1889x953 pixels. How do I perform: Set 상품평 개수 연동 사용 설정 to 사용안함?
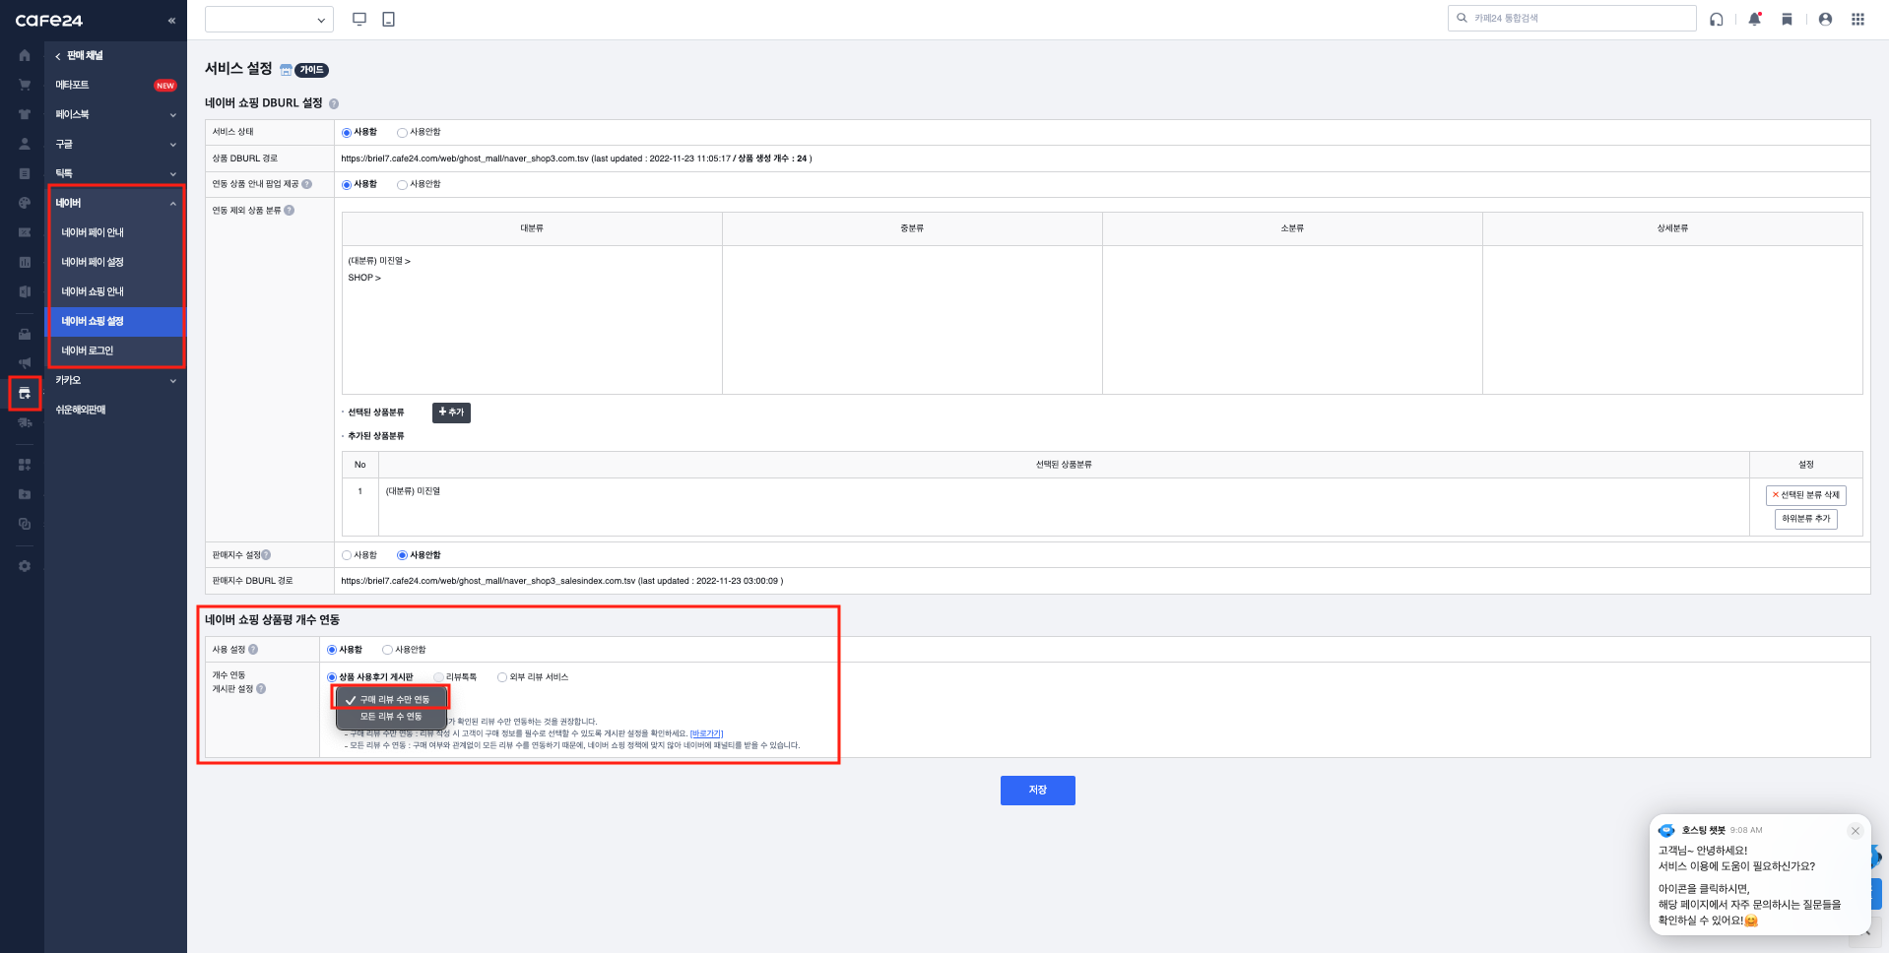[387, 650]
